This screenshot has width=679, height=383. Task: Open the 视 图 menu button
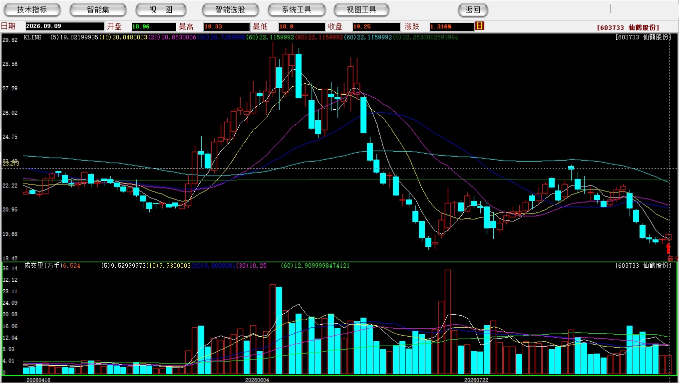click(161, 10)
